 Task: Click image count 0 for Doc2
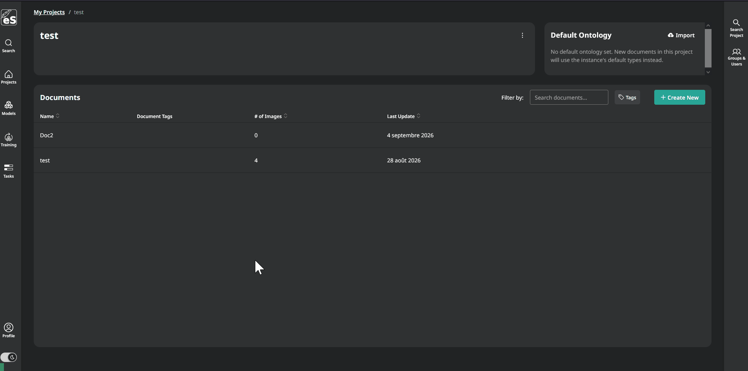(256, 135)
